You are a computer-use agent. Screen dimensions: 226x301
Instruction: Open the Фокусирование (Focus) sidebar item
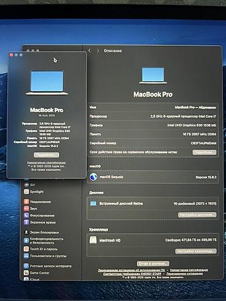pyautogui.click(x=39, y=216)
